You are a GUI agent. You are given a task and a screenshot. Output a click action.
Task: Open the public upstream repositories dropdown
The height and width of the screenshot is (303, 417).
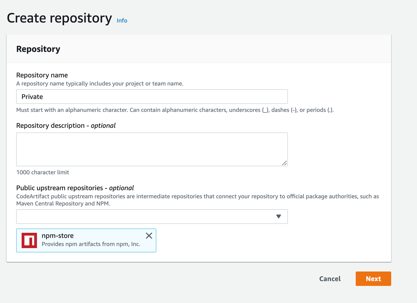[152, 216]
